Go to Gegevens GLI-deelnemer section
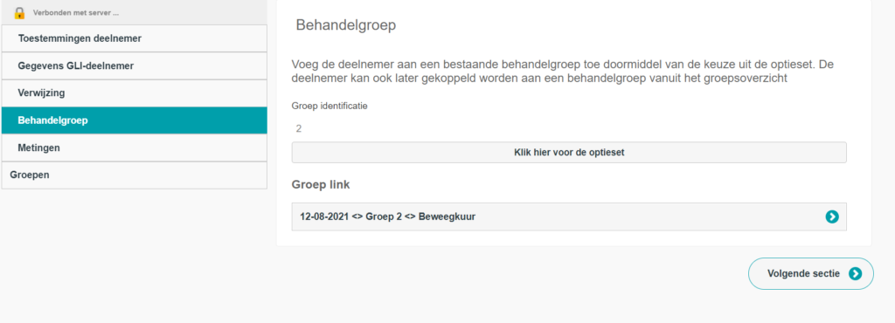 [x=134, y=66]
